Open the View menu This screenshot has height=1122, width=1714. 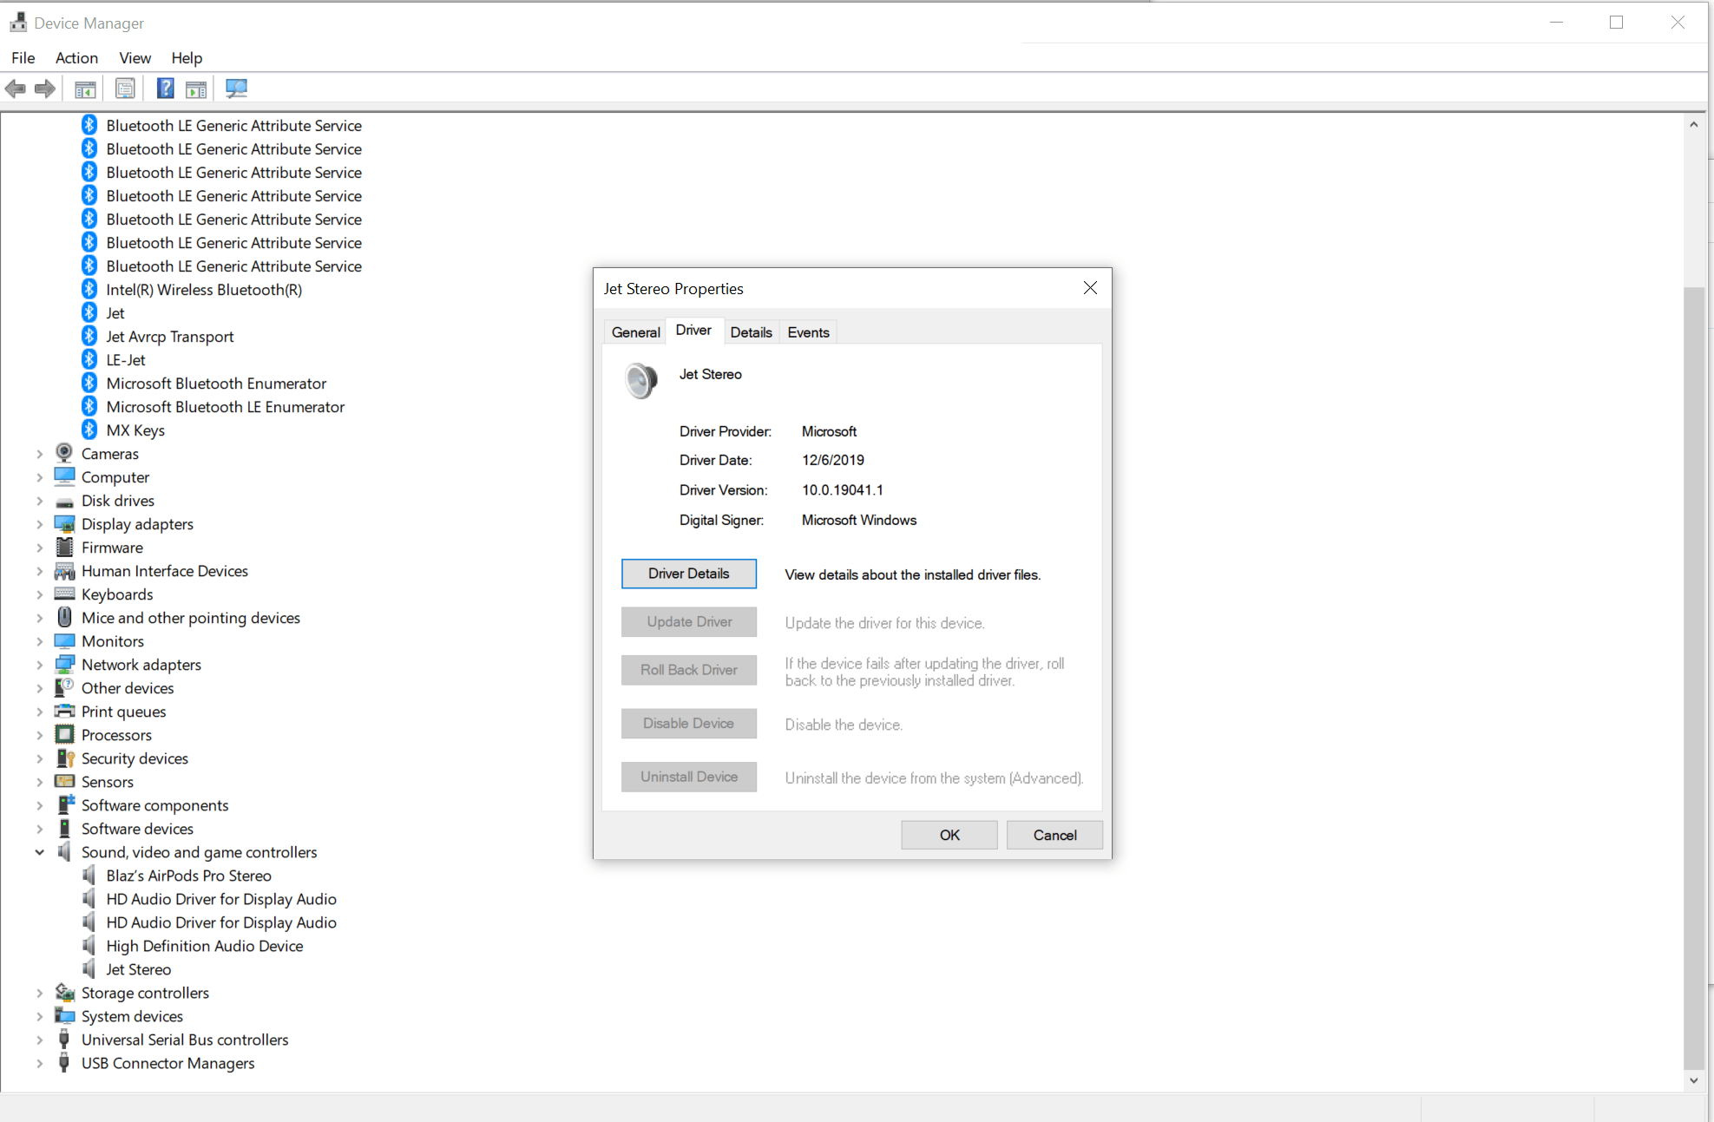[x=135, y=57]
